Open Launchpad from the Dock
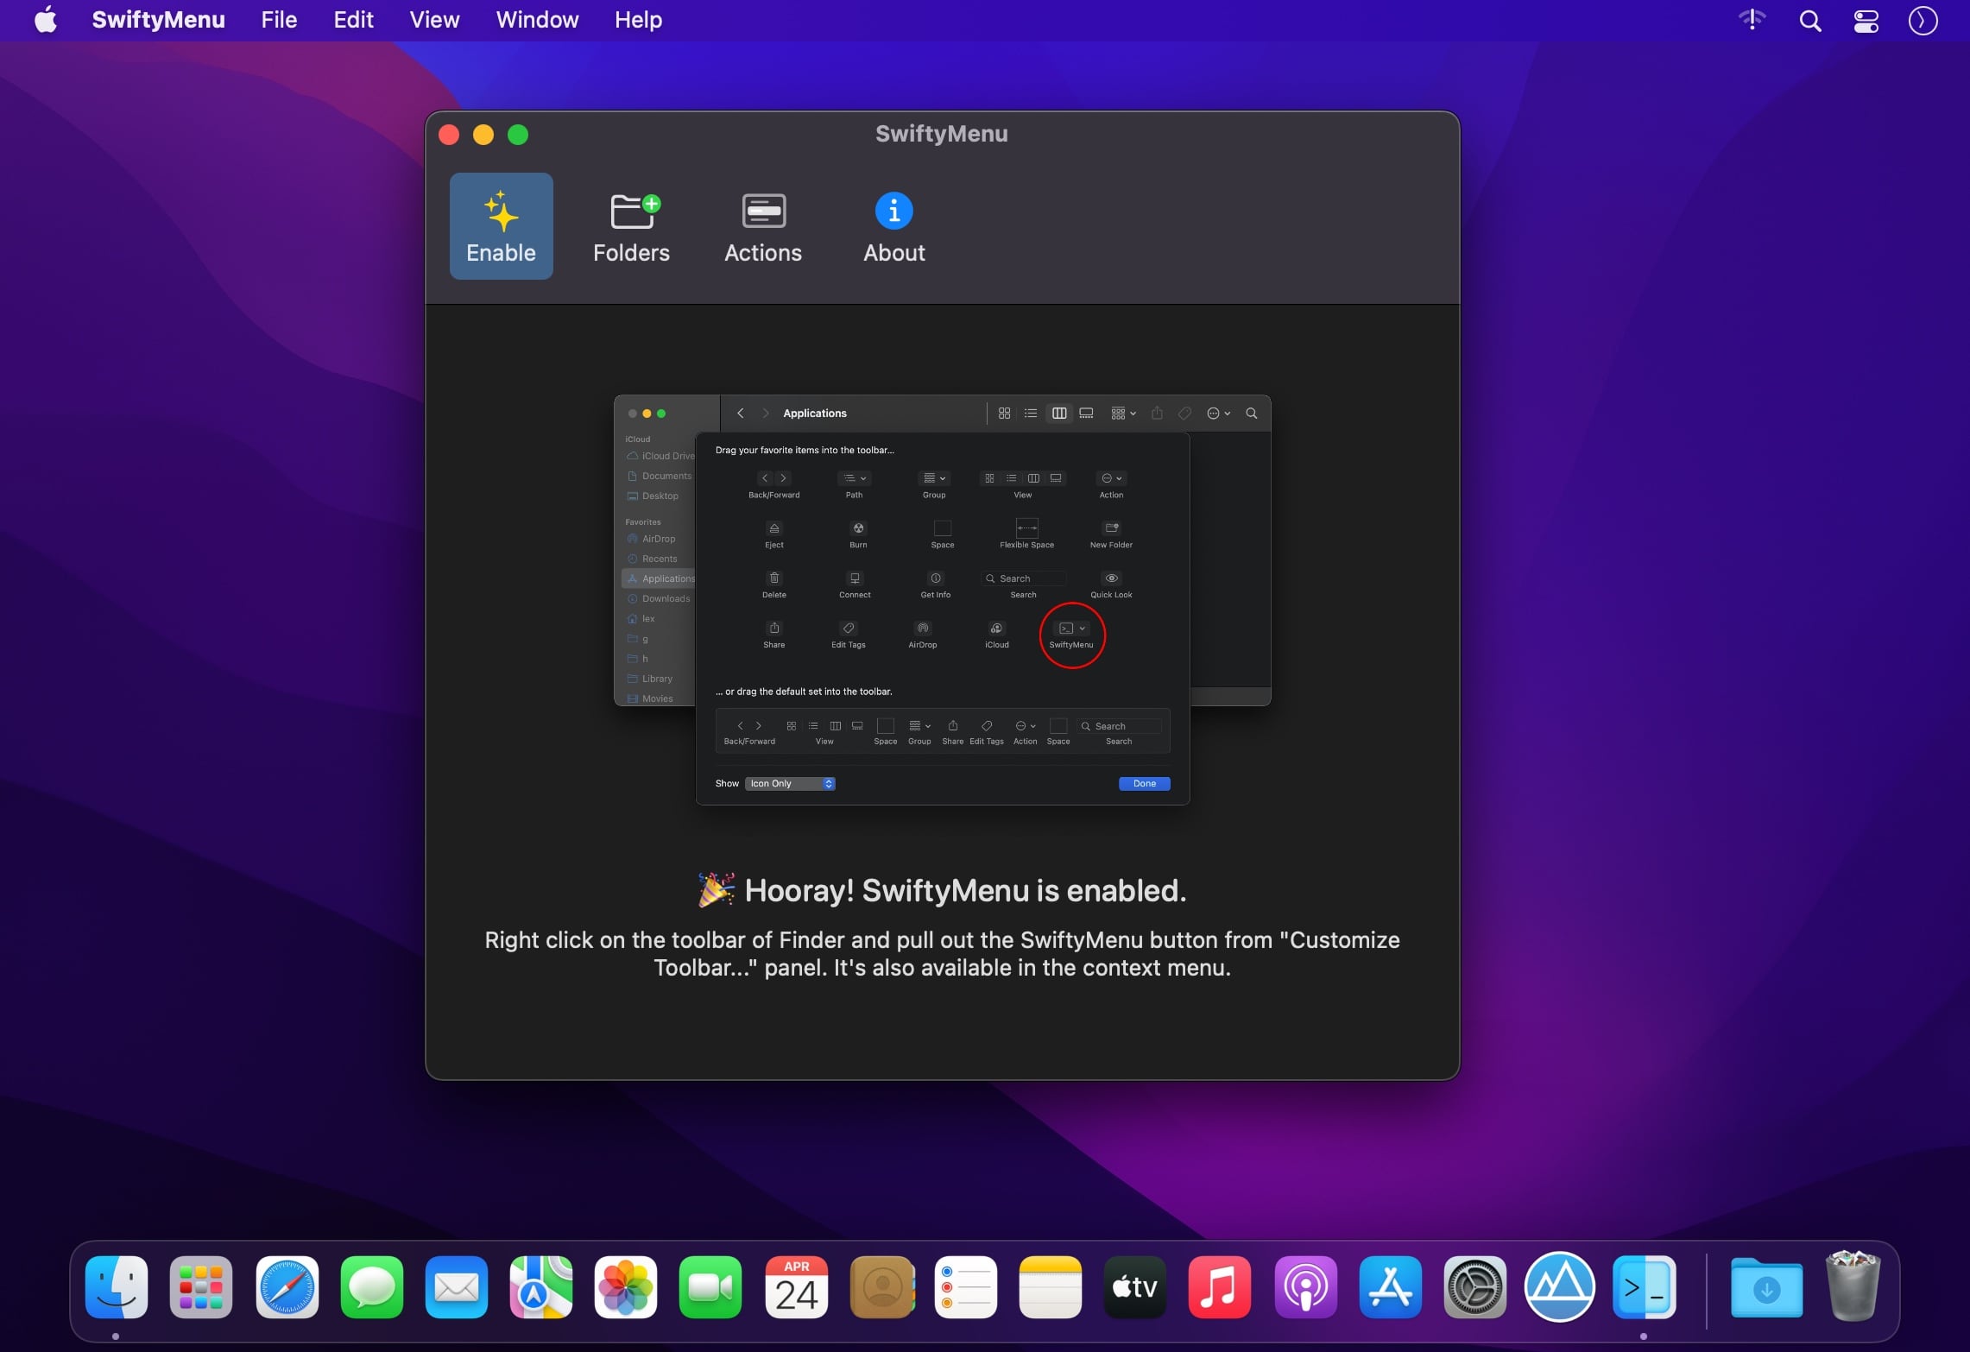The image size is (1970, 1352). (x=201, y=1287)
